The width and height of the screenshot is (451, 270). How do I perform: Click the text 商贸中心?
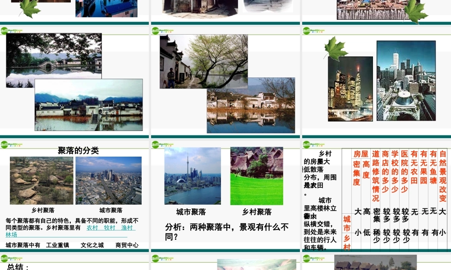pos(127,245)
